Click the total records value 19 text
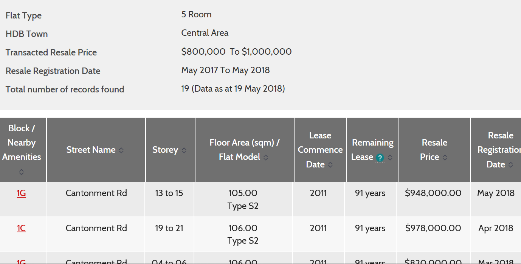The height and width of the screenshot is (264, 521). pos(185,89)
